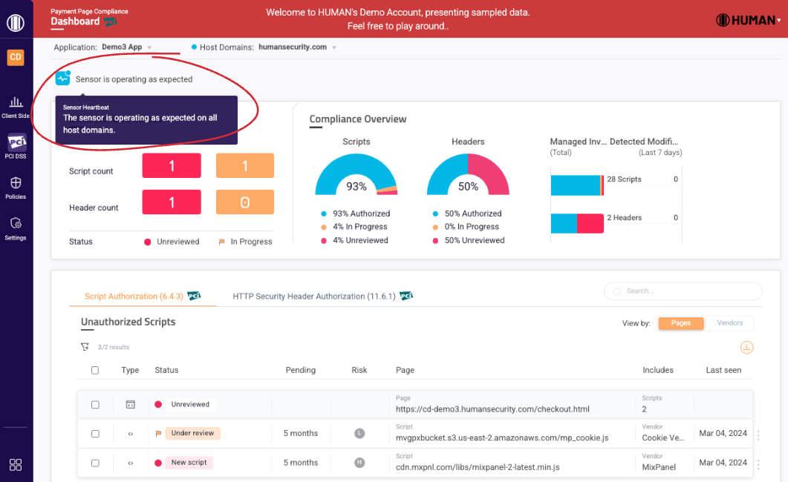Click the 28 Scripts inventory bar

click(577, 185)
